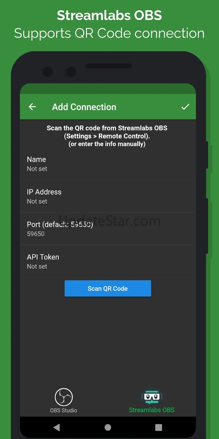219x439 pixels.
Task: Tap Android recent apps square
Action: (x=159, y=427)
